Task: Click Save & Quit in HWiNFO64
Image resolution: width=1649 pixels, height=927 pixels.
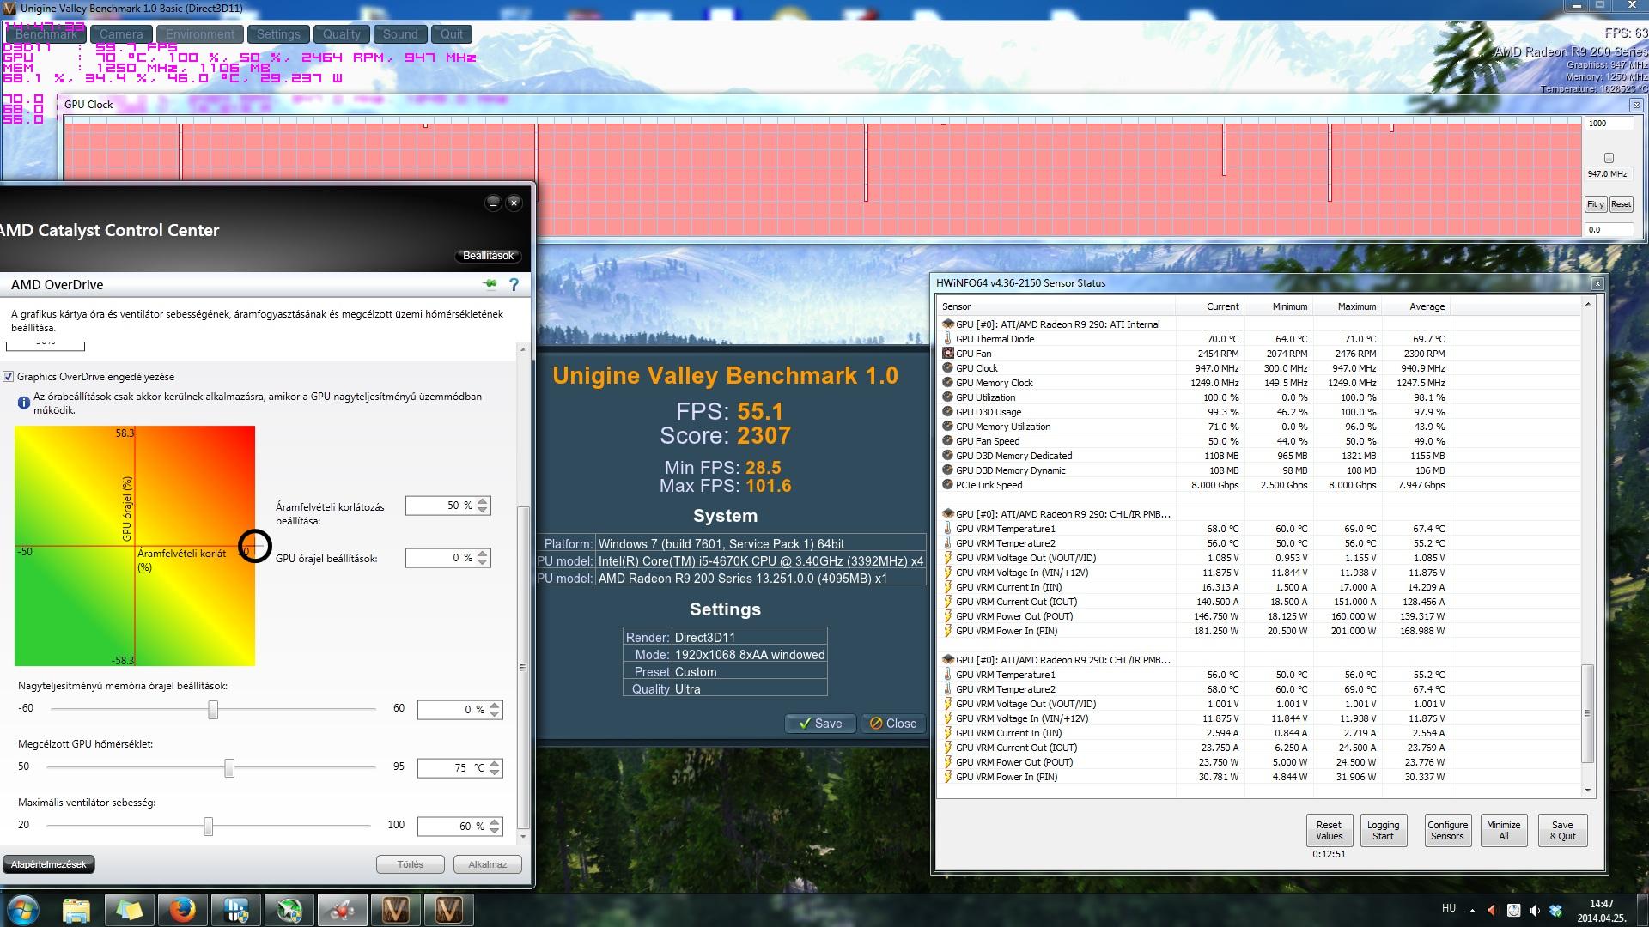Action: pos(1562,830)
